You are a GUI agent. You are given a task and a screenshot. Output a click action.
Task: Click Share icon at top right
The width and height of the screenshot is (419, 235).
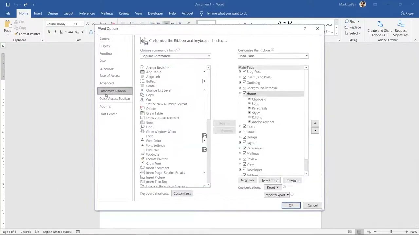(x=407, y=14)
